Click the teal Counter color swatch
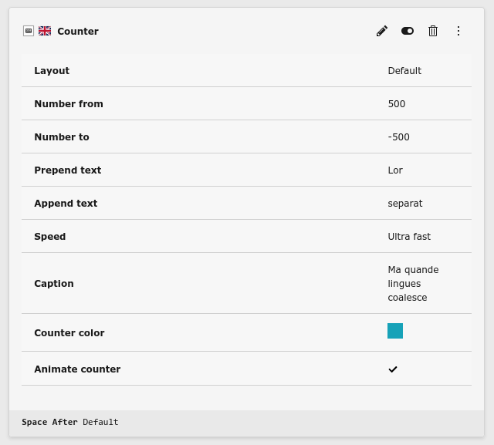This screenshot has width=494, height=445. [395, 331]
